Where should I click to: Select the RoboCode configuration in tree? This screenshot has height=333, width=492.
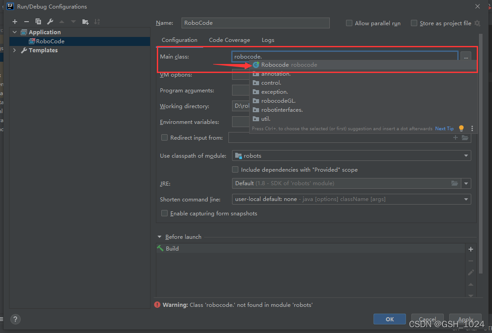click(80, 41)
